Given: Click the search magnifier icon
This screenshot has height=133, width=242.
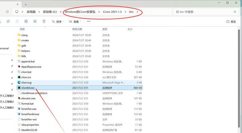Looking at the screenshot, I should (235, 12).
